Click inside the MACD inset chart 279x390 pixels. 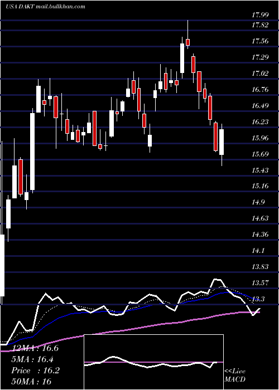point(153,362)
